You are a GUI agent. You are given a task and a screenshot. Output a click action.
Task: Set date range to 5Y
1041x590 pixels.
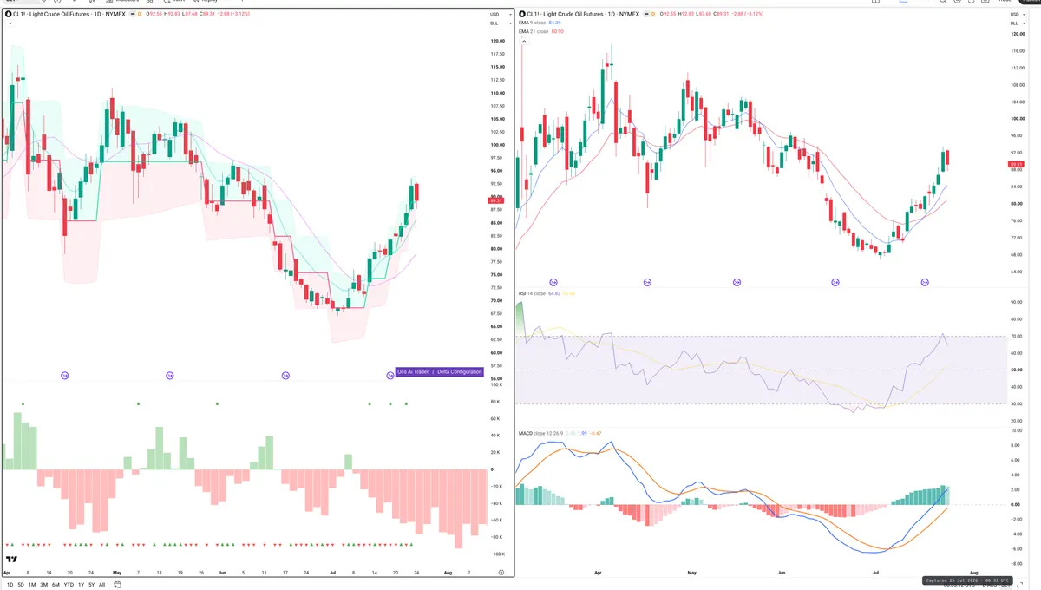click(x=91, y=585)
